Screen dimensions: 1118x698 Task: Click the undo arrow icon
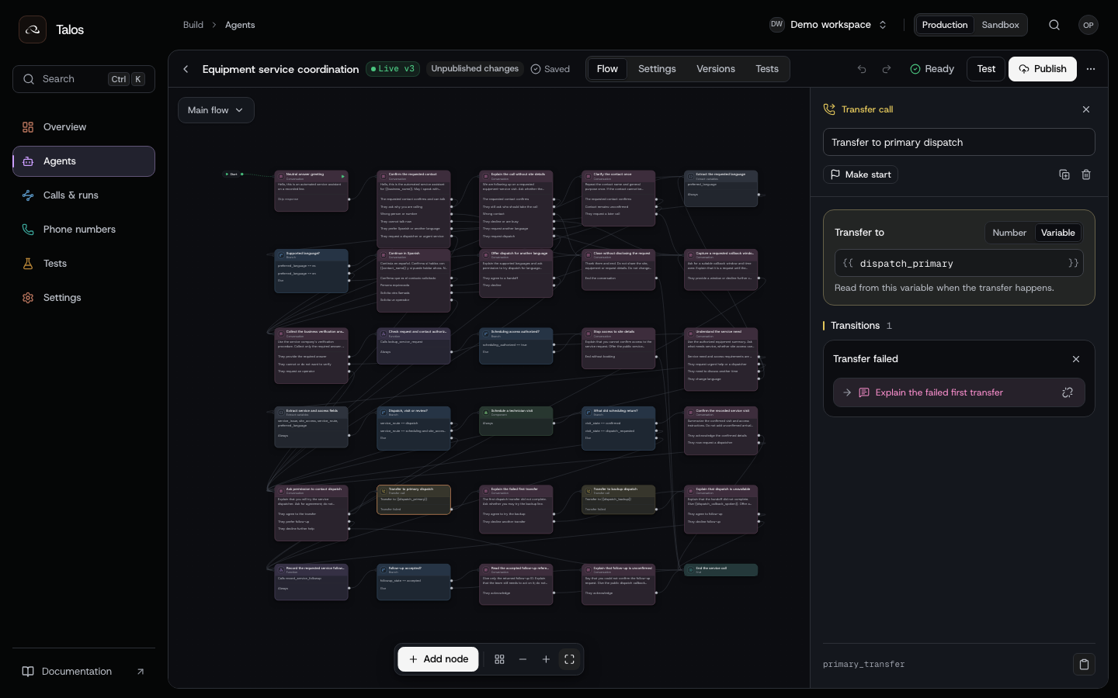(862, 69)
